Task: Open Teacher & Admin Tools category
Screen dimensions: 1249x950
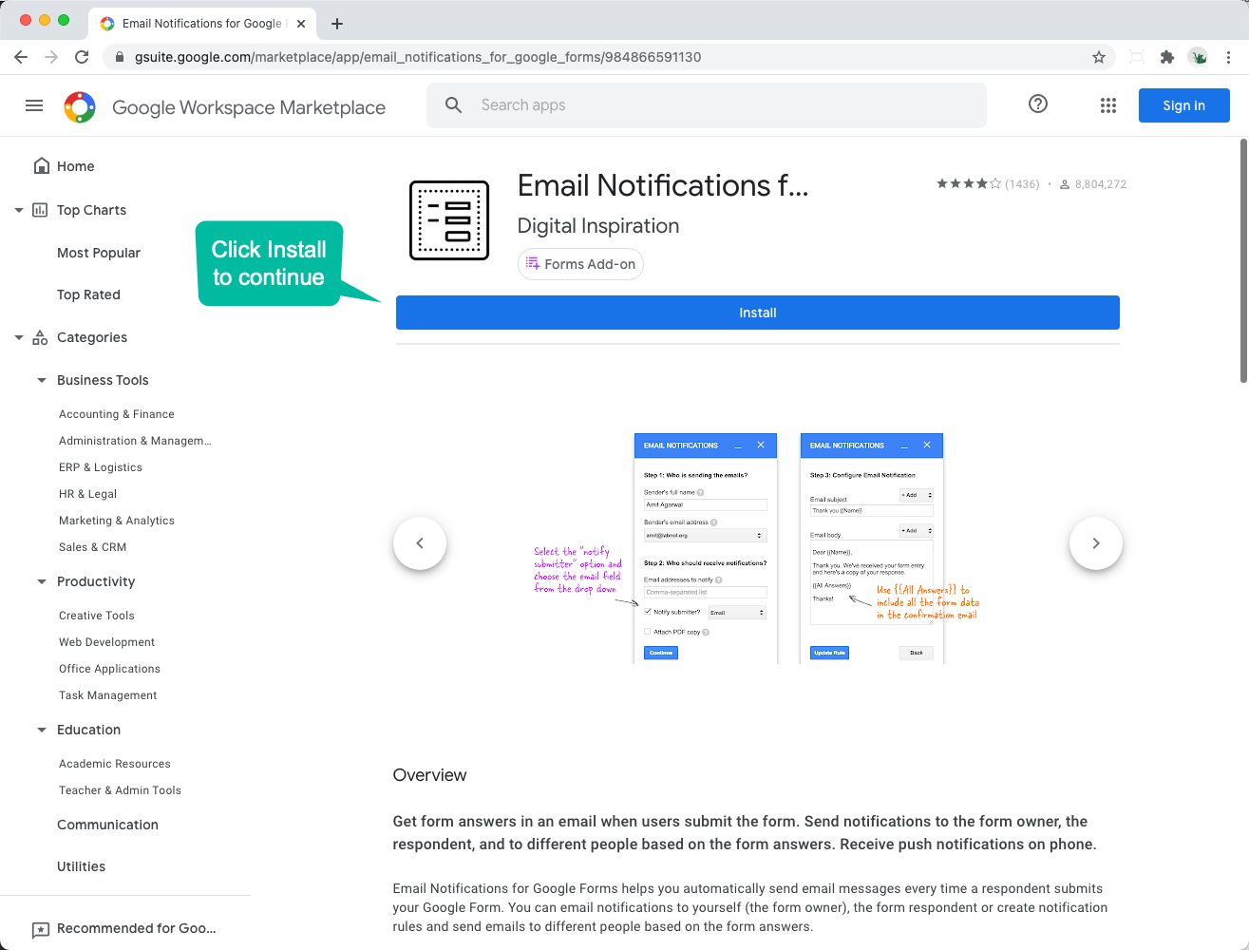Action: [120, 790]
